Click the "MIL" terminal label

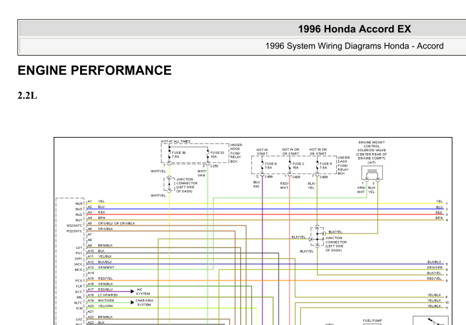[x=79, y=297]
